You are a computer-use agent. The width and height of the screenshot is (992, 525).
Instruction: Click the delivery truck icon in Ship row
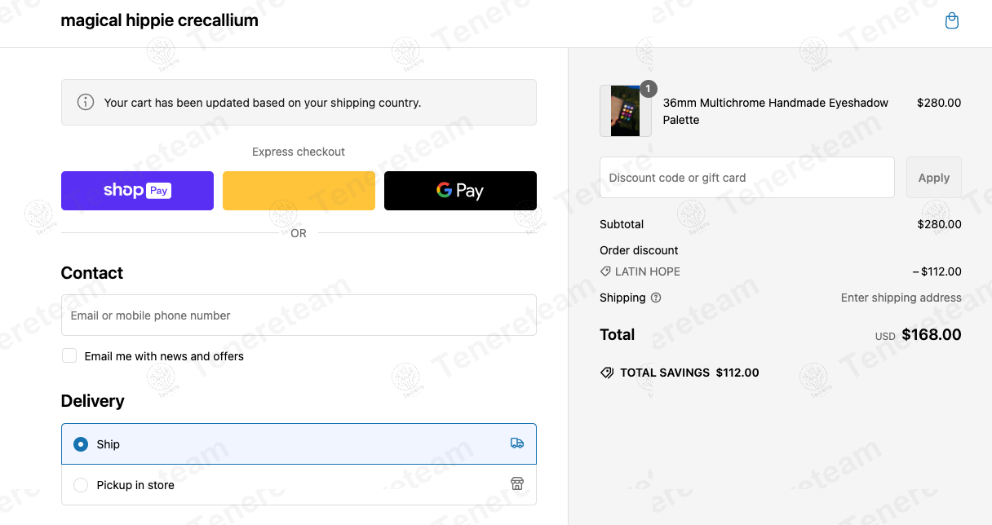click(517, 443)
